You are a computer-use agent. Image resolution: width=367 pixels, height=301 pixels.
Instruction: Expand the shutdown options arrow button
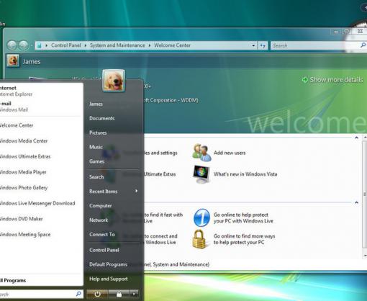(x=134, y=294)
